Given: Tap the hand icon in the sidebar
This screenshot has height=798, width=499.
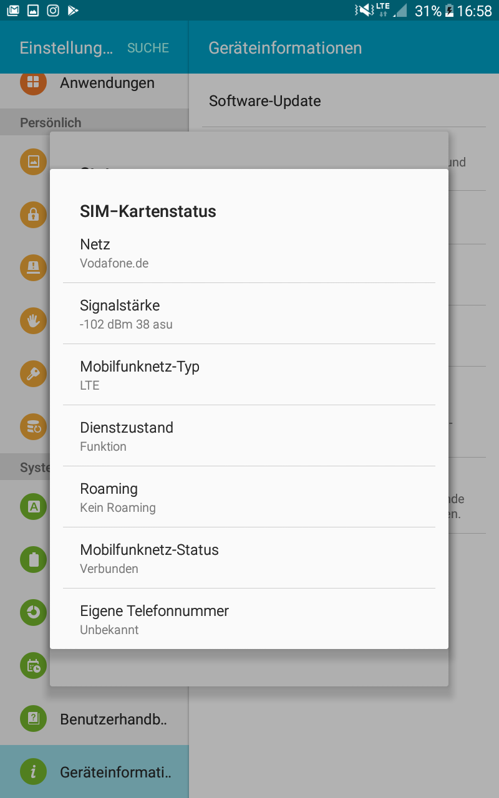Looking at the screenshot, I should click(x=33, y=320).
